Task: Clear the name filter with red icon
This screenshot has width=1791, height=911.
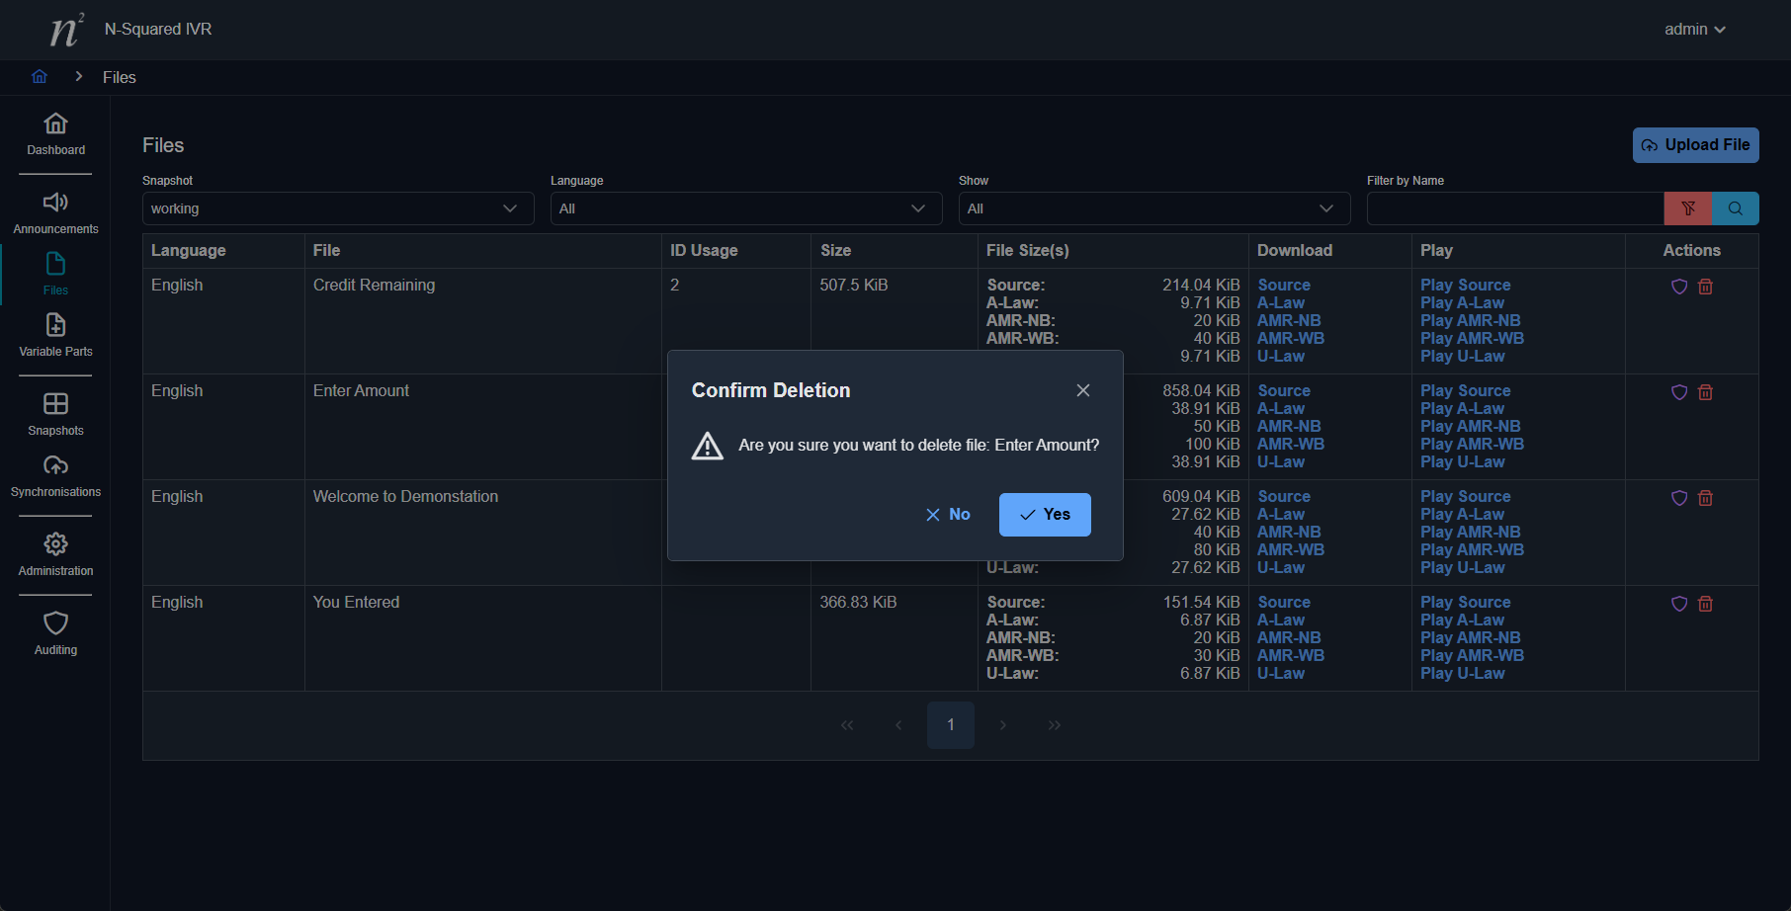Action: pos(1687,208)
